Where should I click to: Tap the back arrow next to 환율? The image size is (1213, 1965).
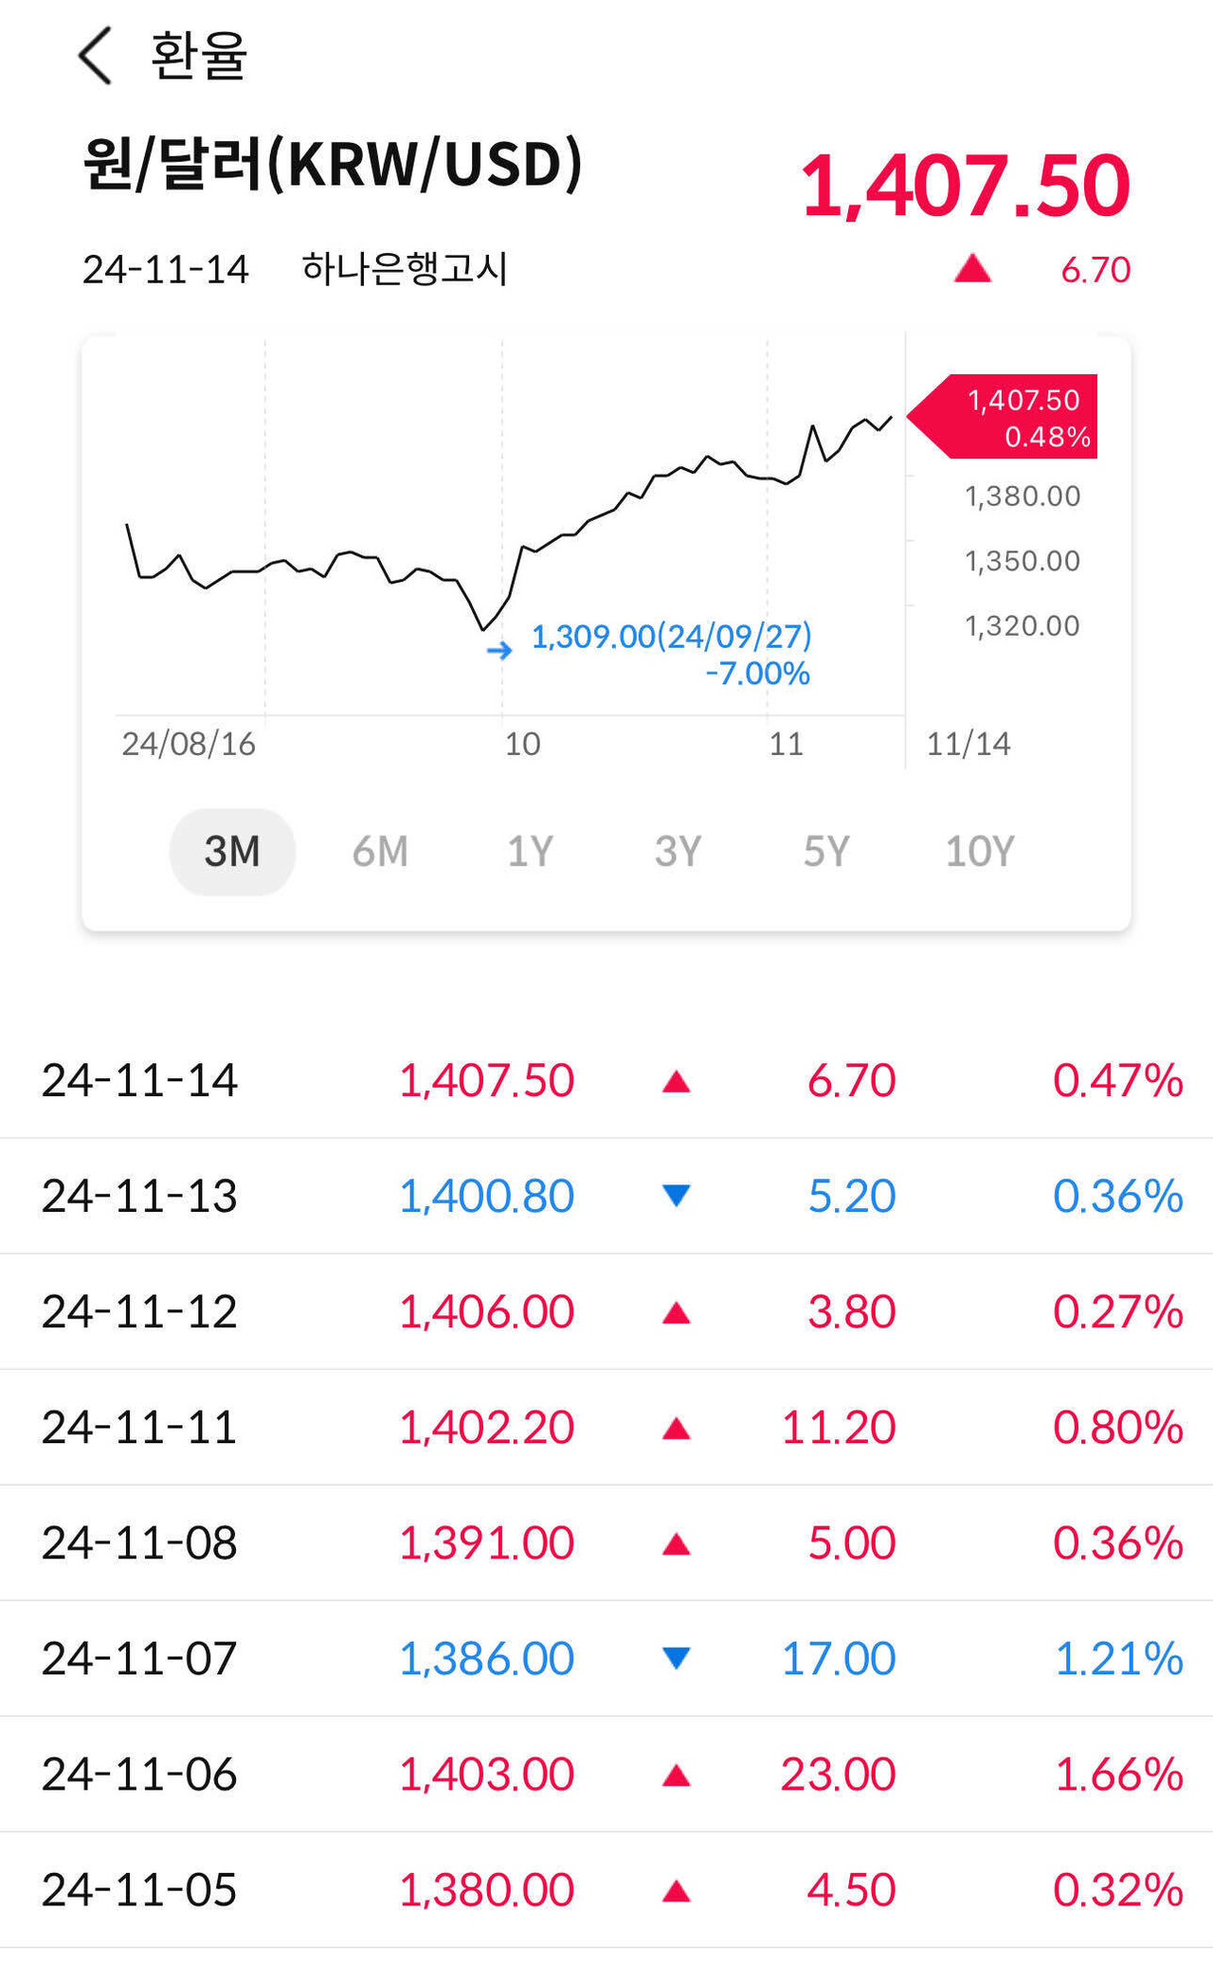click(96, 56)
